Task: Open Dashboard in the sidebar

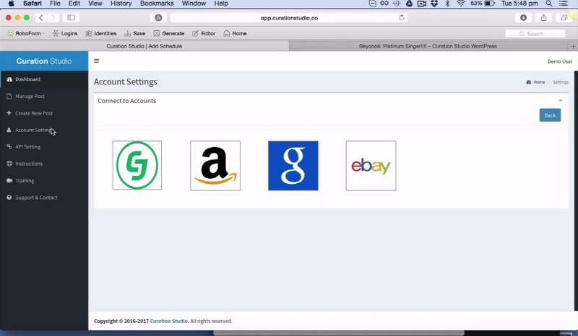Action: (27, 79)
